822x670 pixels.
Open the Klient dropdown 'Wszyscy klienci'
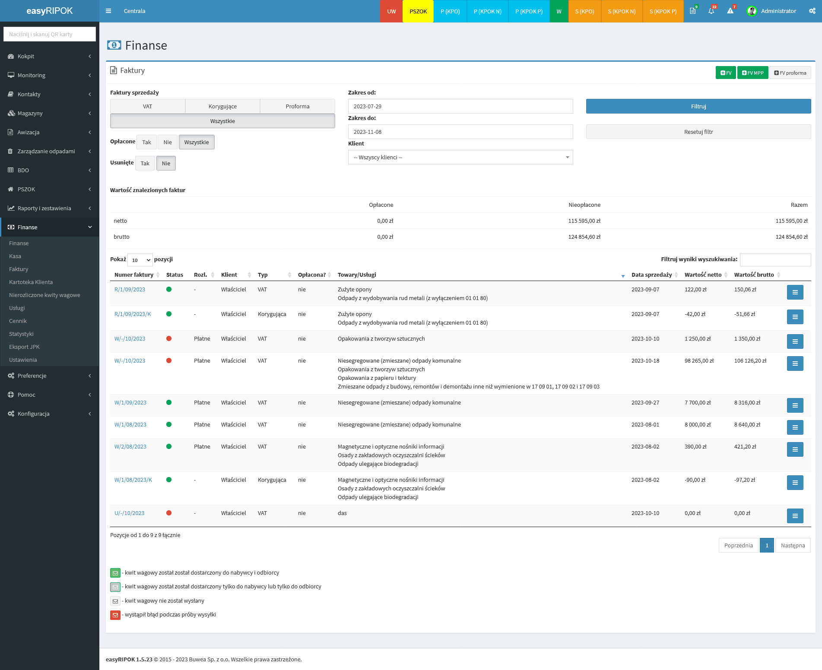coord(460,157)
